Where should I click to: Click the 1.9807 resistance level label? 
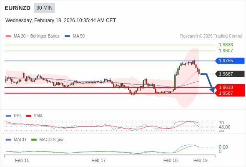point(226,51)
